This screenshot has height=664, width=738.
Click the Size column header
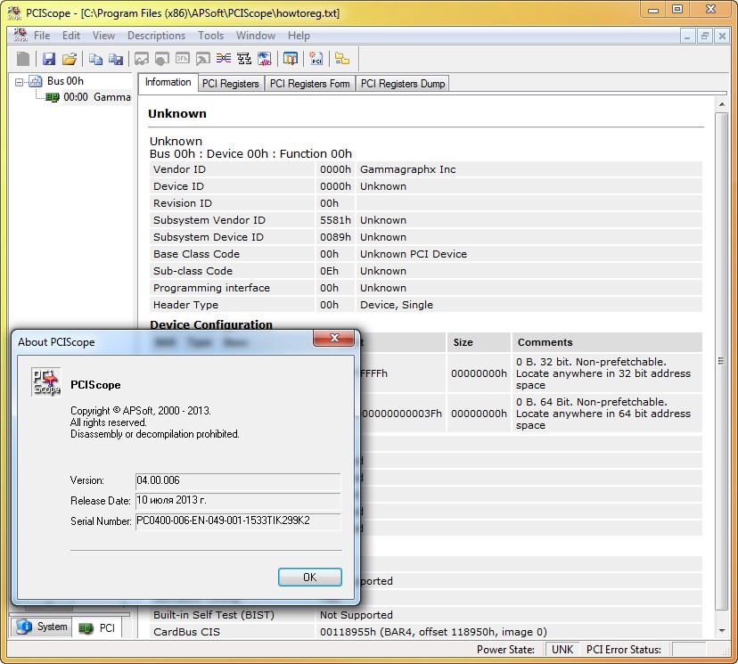pos(479,342)
